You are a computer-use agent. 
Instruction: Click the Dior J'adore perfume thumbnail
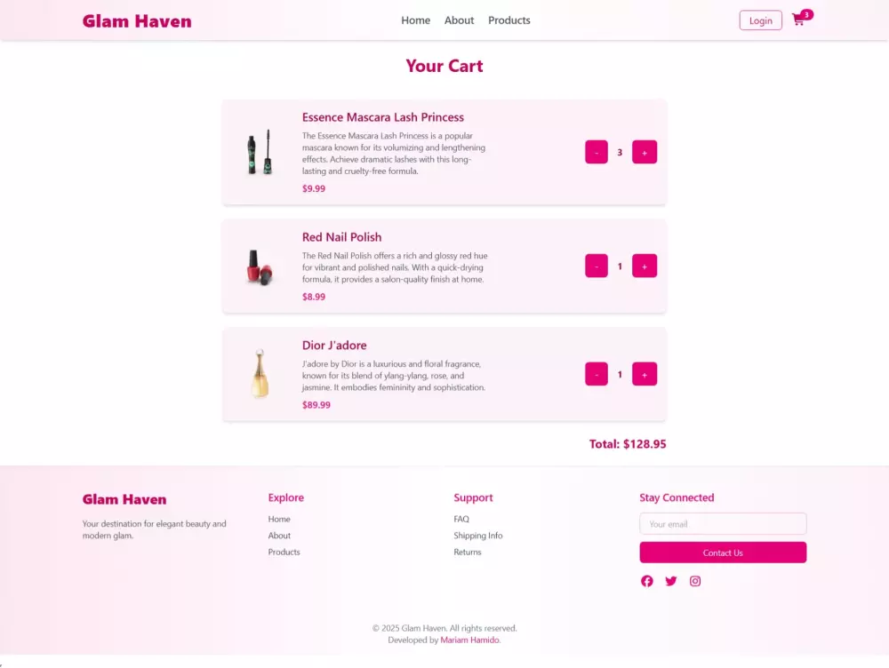pyautogui.click(x=260, y=373)
